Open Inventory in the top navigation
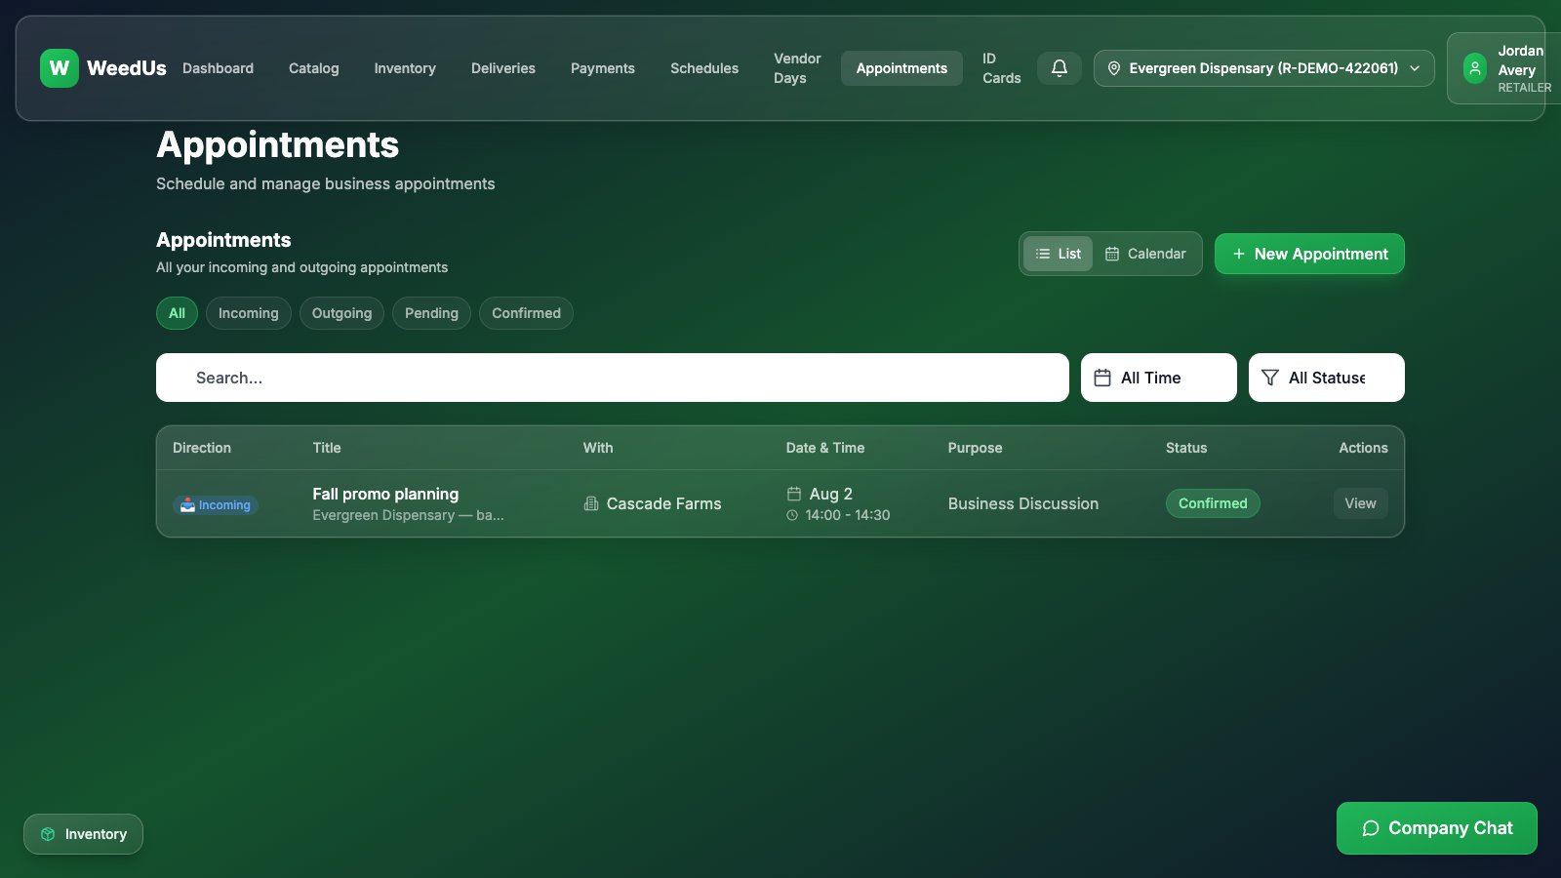Viewport: 1561px width, 878px height. pos(405,68)
